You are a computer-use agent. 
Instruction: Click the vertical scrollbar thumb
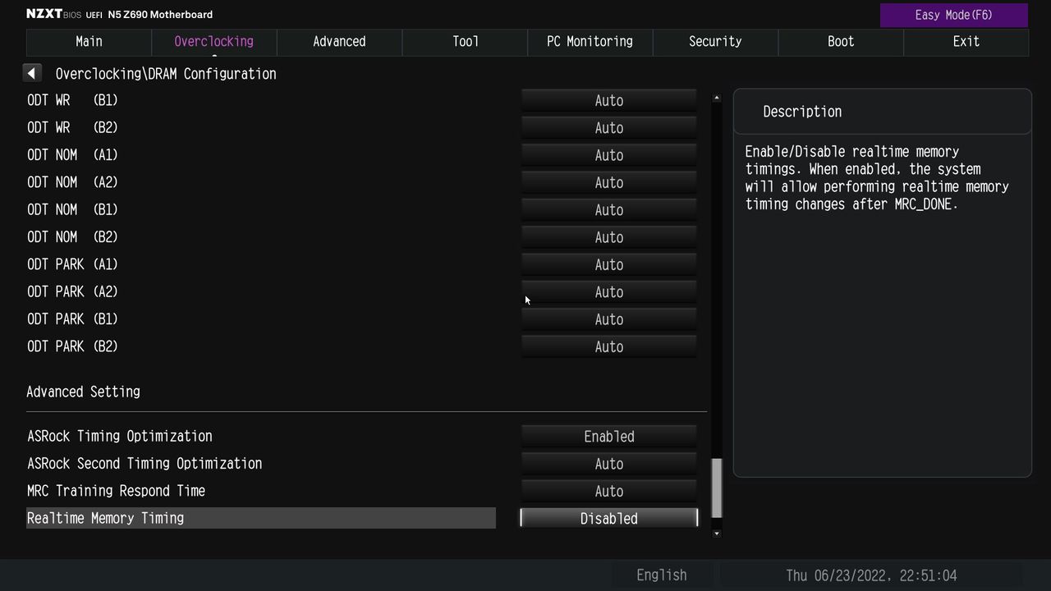[717, 488]
